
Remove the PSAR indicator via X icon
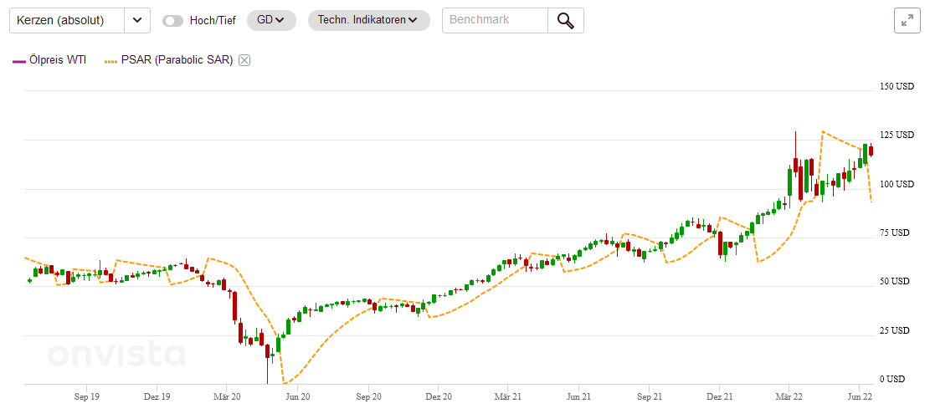pyautogui.click(x=244, y=60)
